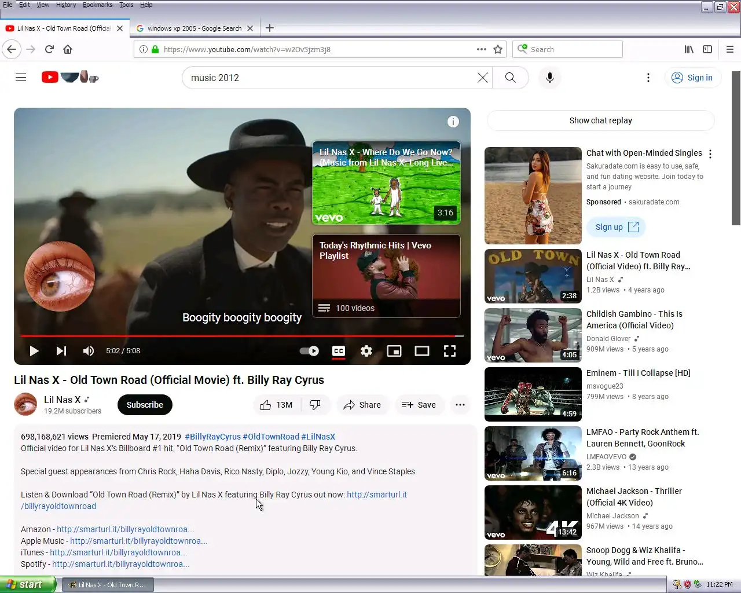The height and width of the screenshot is (593, 741).
Task: Select Lil Nas X taskbar window button
Action: click(x=108, y=585)
